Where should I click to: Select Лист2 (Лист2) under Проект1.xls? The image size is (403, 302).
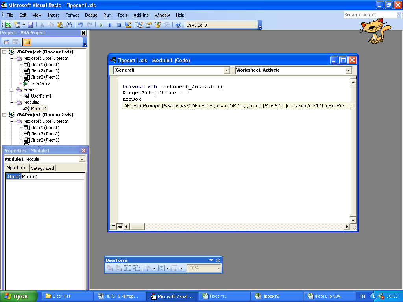(x=45, y=71)
